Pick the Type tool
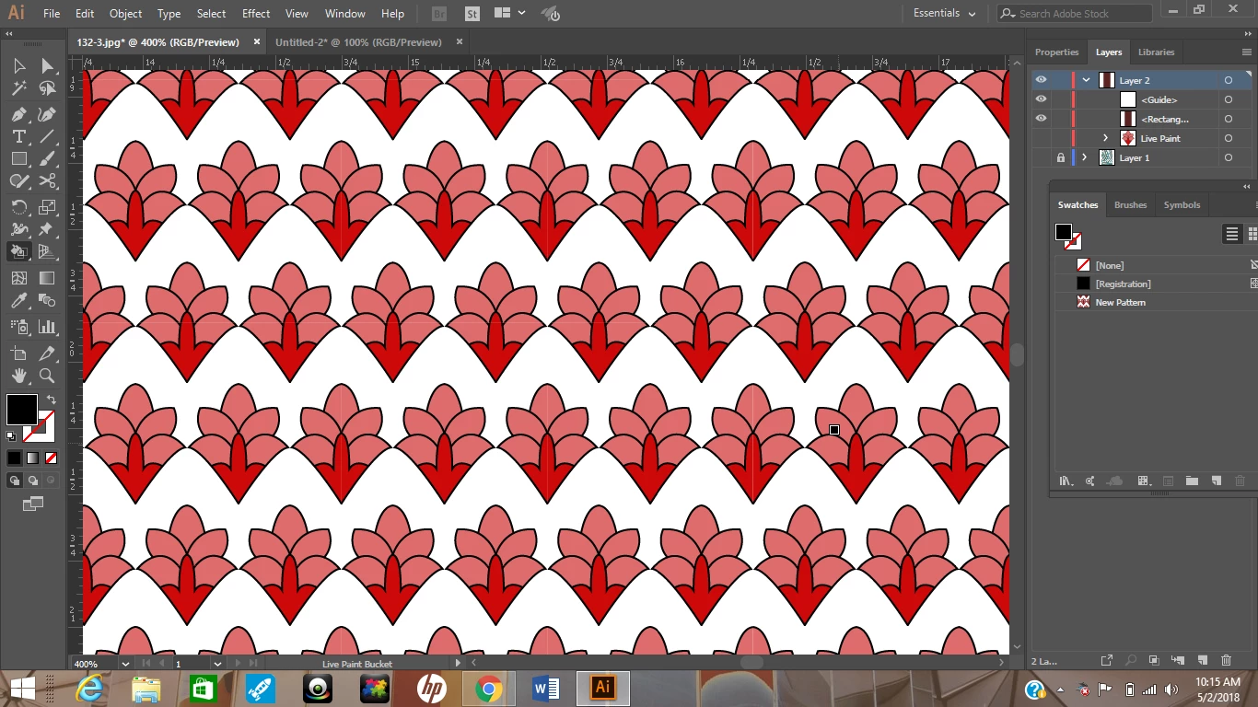Screen dimensions: 1258x707 18,137
